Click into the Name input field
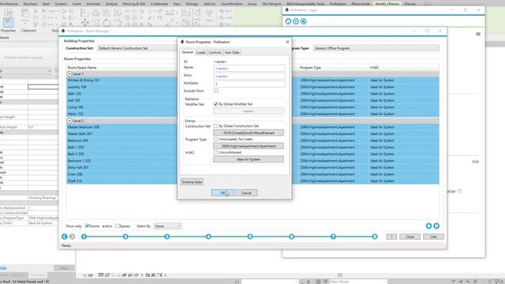The width and height of the screenshot is (505, 284). (249, 69)
